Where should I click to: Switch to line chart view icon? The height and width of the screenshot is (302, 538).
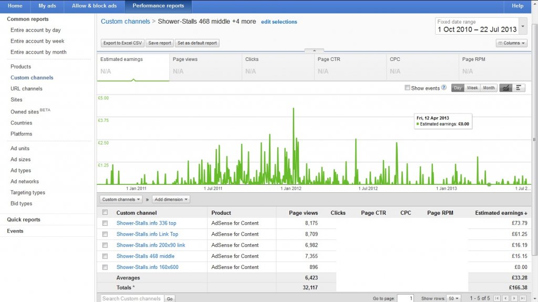pos(505,88)
